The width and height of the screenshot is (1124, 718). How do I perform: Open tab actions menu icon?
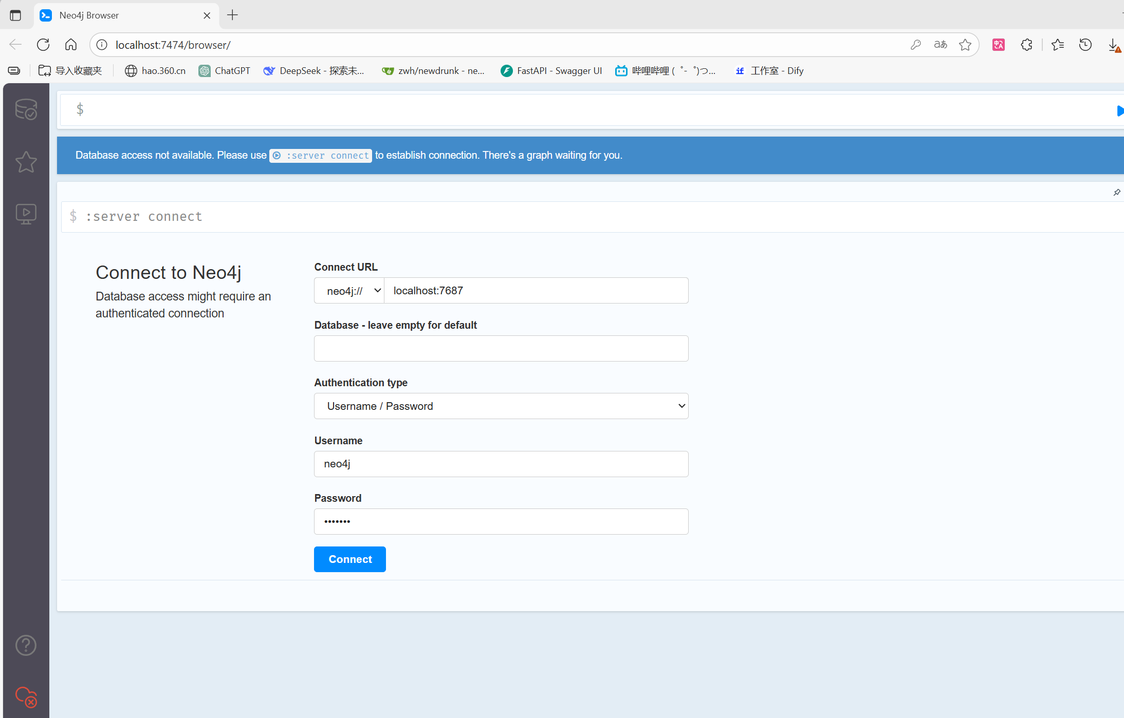click(15, 15)
